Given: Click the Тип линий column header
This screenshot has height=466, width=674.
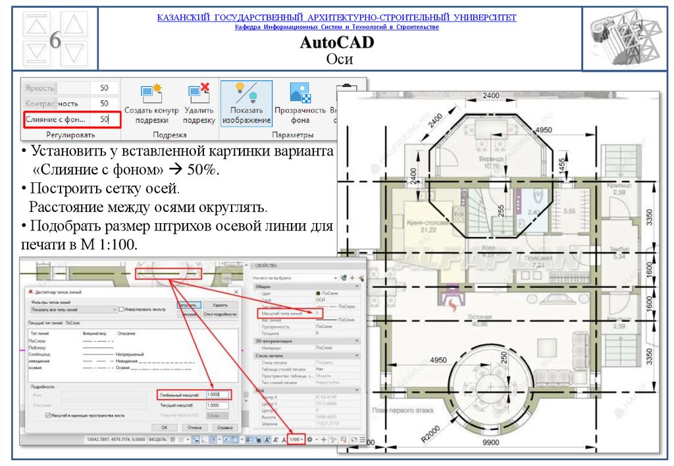Looking at the screenshot, I should (39, 334).
